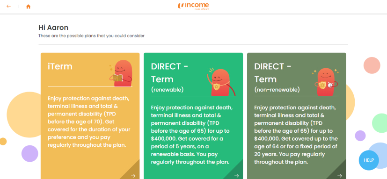Select the DIRECT - Term (non-renewable) heading

pos(277,77)
